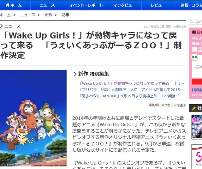Viewport: 202px width, 169px height.
Task: Click the first paragraph starting 2014年の年明け
Action: [129, 134]
